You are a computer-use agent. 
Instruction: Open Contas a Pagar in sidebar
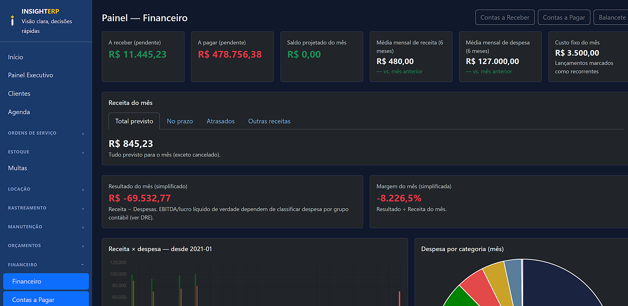(x=46, y=299)
